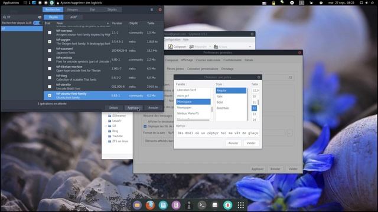
Task: Switch to the État tab
Action: tap(92, 9)
